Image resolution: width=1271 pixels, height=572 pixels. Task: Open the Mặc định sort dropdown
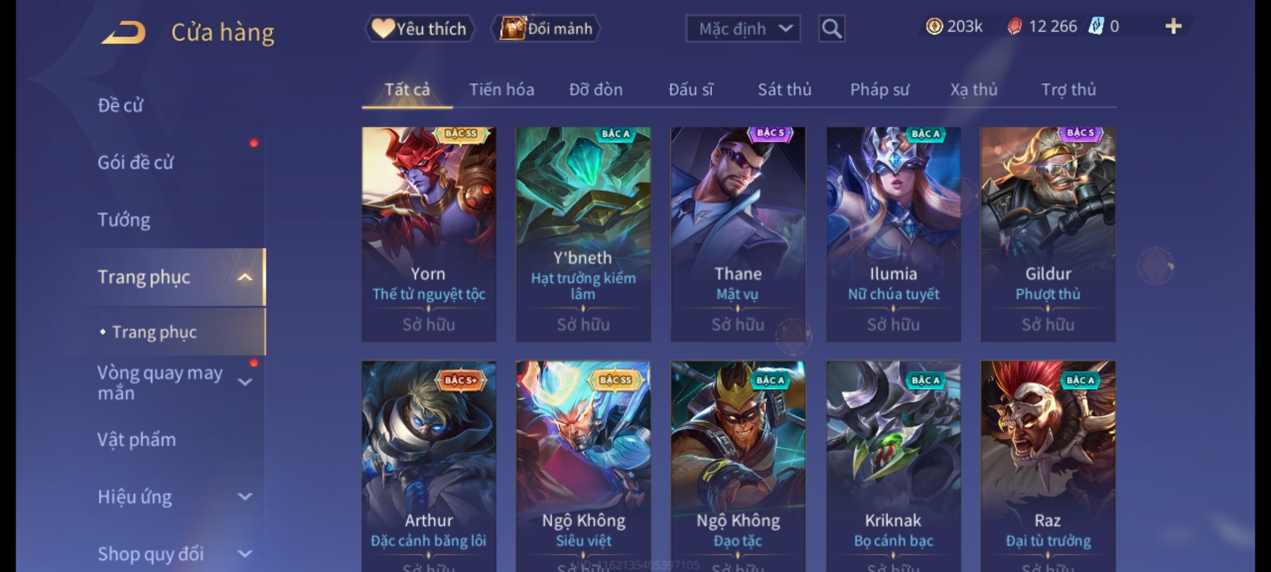(742, 29)
